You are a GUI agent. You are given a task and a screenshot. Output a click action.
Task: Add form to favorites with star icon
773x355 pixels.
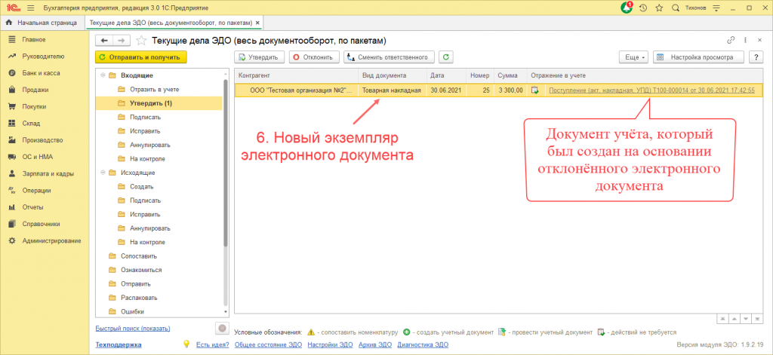pos(141,41)
